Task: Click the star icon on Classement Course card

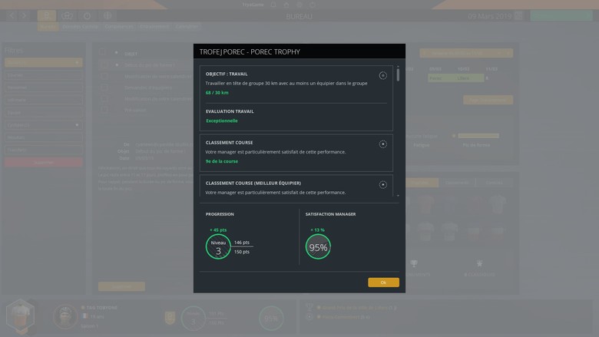Action: [x=383, y=144]
